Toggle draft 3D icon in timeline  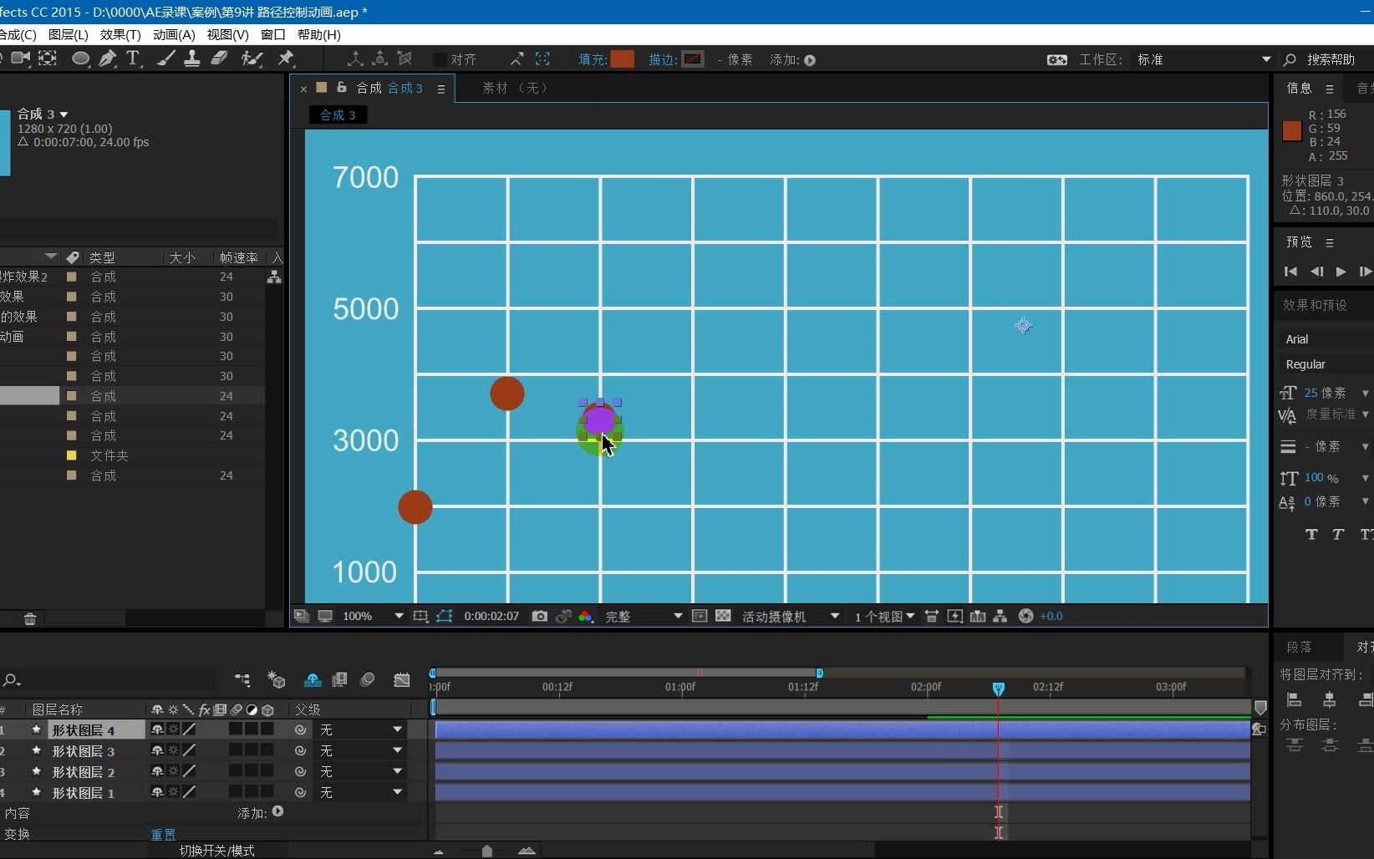(277, 680)
